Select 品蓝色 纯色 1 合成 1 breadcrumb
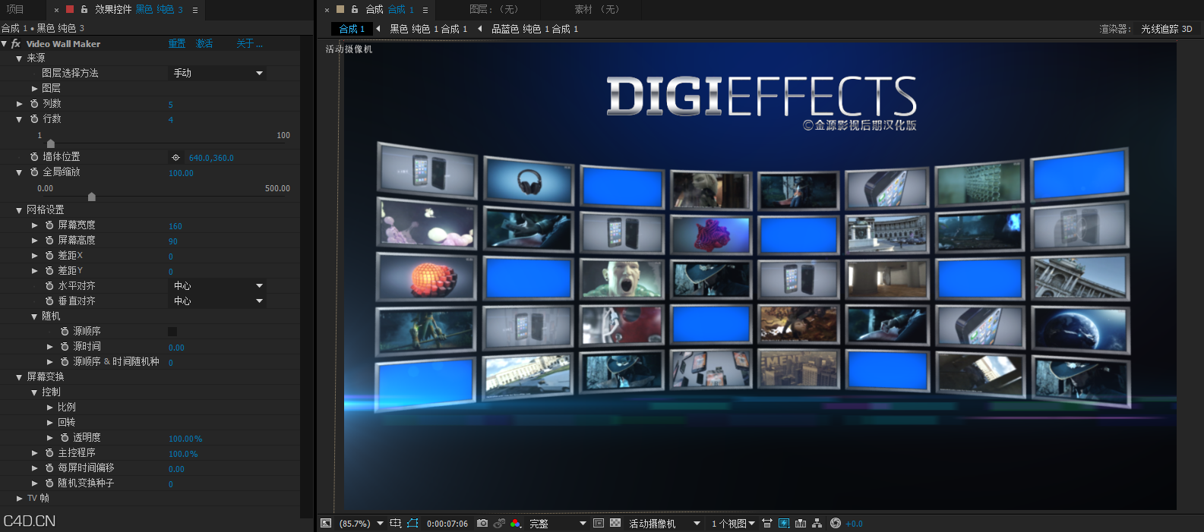Viewport: 1204px width, 532px height. pos(535,29)
